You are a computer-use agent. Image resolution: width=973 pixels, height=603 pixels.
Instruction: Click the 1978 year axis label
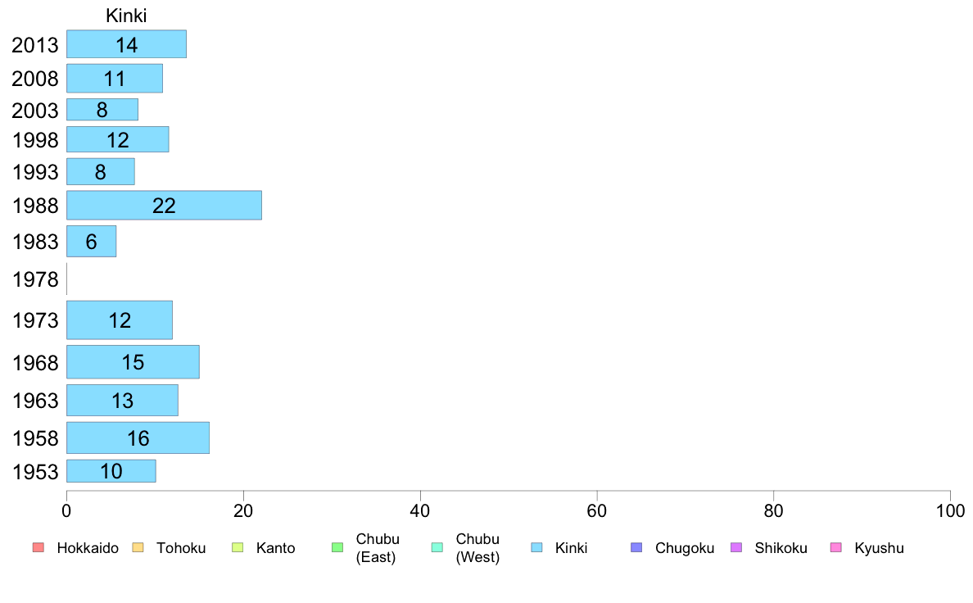coord(35,279)
